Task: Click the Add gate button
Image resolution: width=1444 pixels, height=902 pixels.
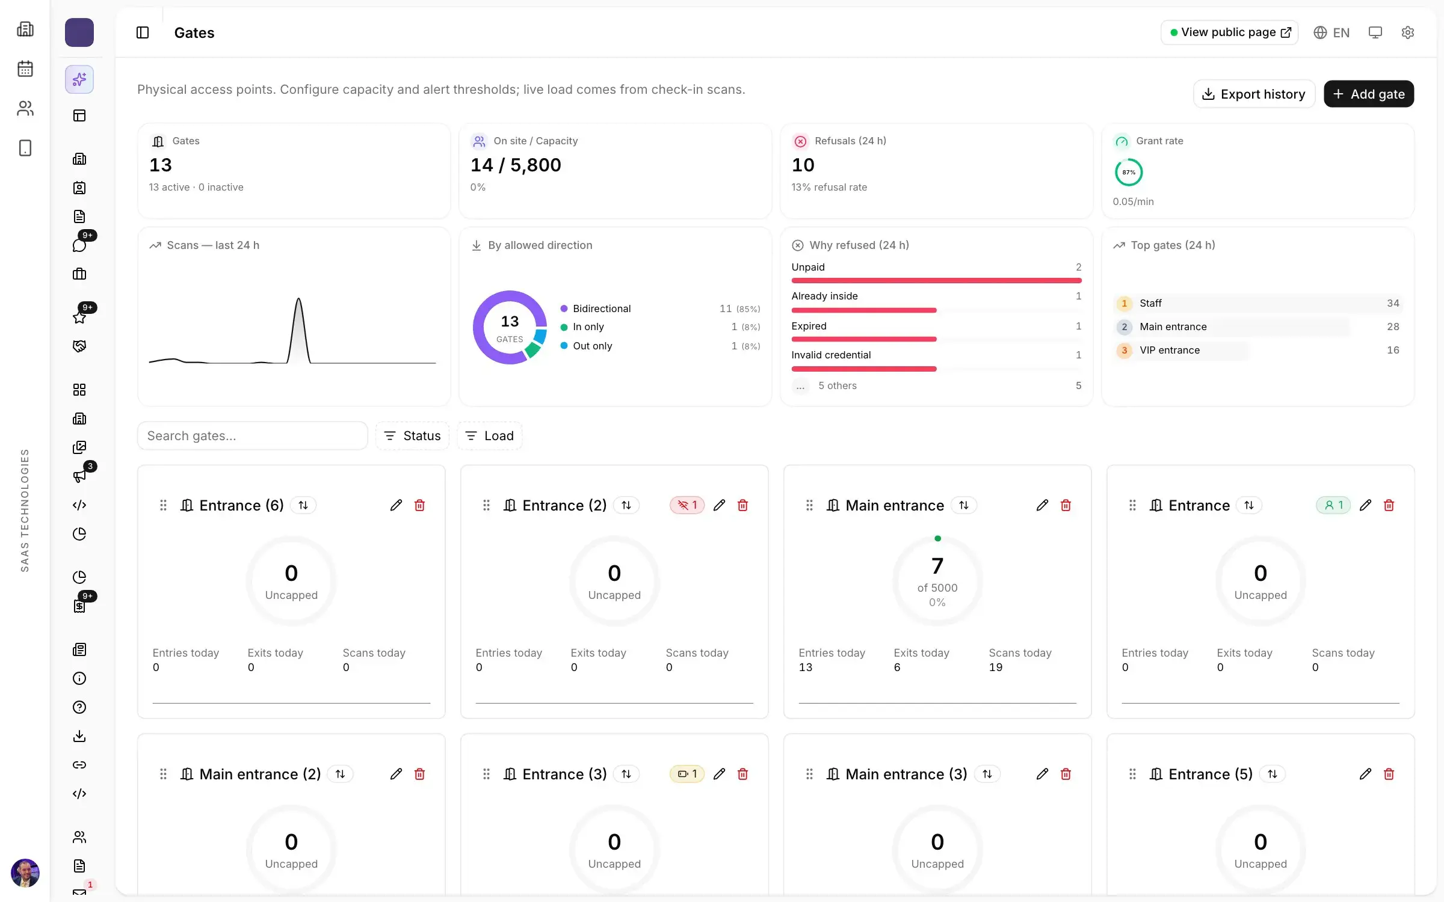Action: pyautogui.click(x=1369, y=94)
